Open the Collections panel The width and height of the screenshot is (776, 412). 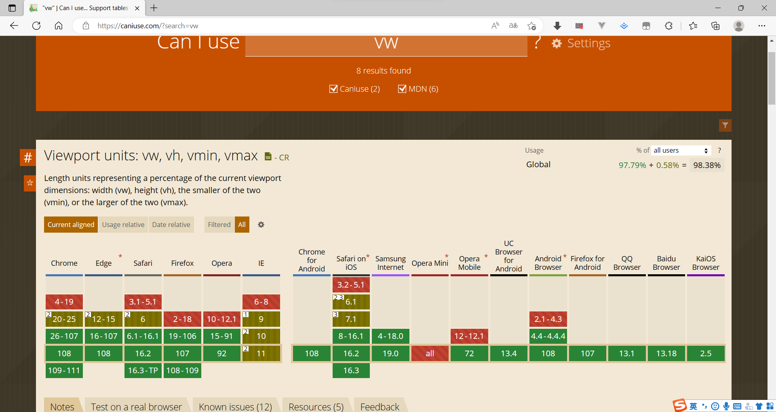coord(715,26)
